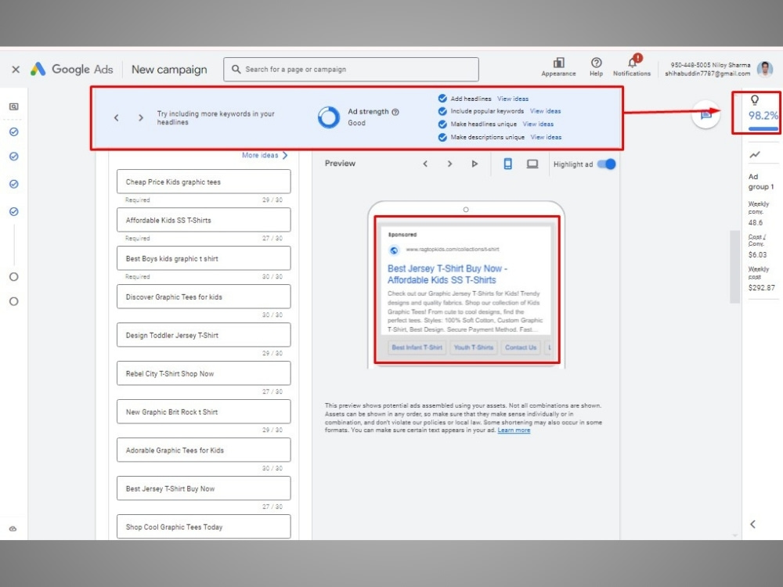Click the overview icon at top of left sidebar
The height and width of the screenshot is (587, 783).
tap(14, 106)
